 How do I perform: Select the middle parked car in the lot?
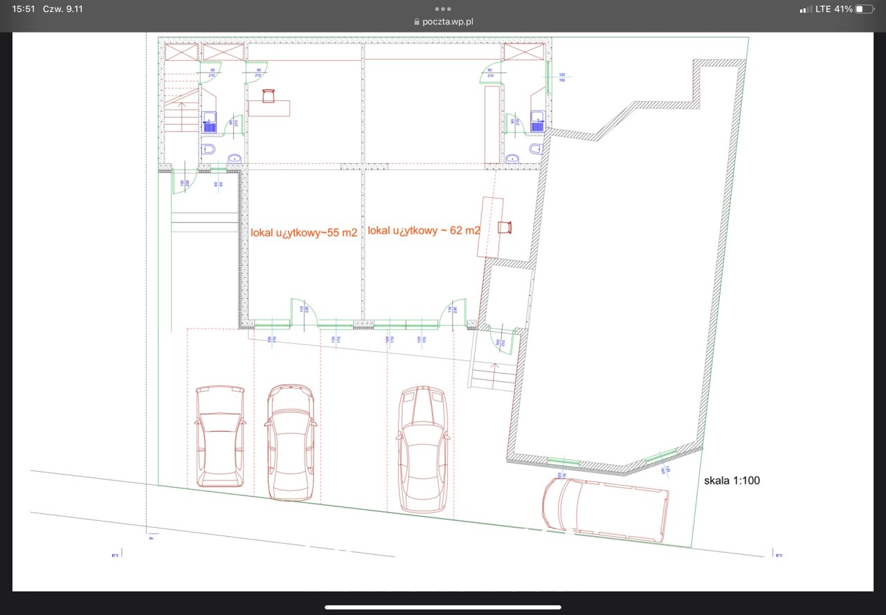tap(290, 441)
